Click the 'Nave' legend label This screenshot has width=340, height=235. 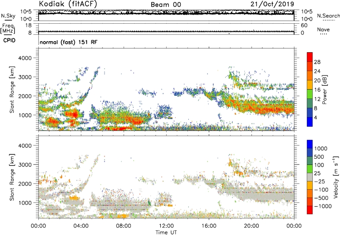[323, 29]
